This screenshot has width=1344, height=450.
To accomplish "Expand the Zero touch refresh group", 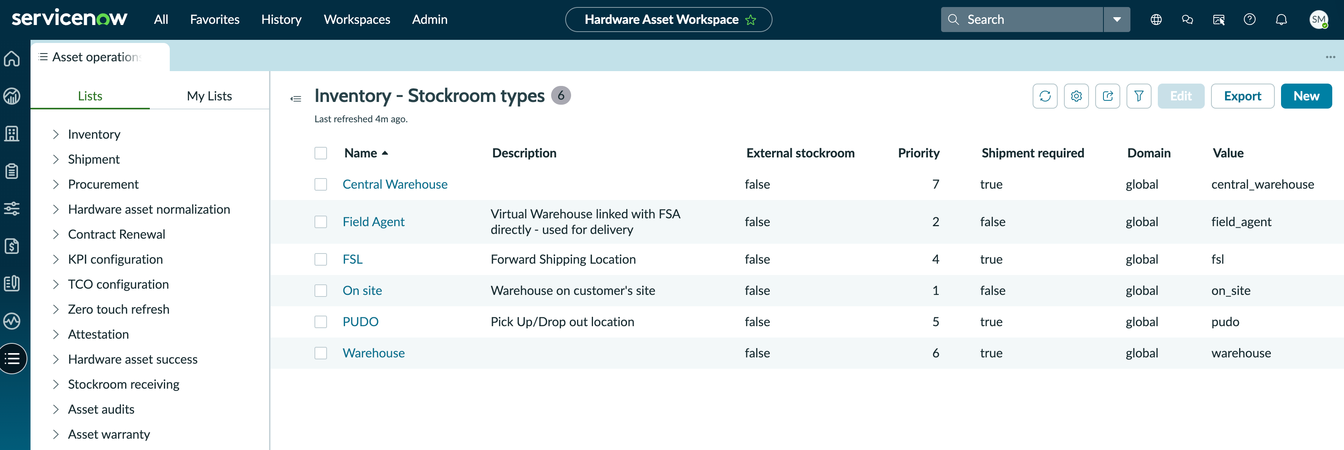I will click(56, 309).
